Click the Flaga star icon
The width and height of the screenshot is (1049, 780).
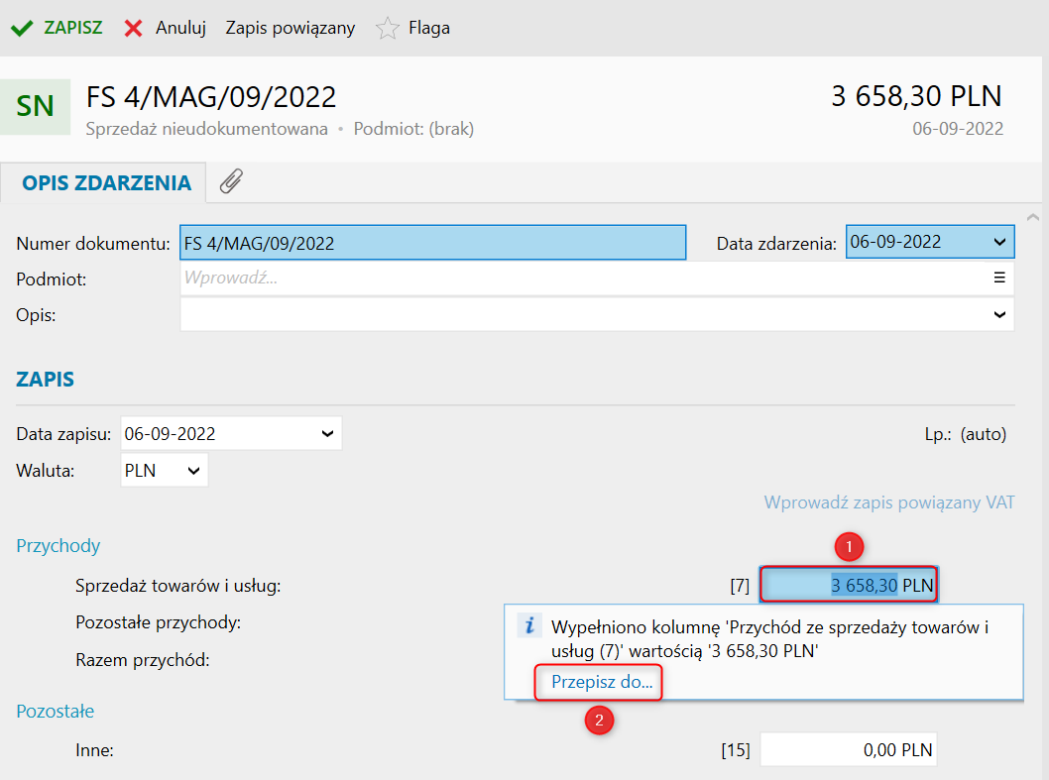pyautogui.click(x=387, y=29)
